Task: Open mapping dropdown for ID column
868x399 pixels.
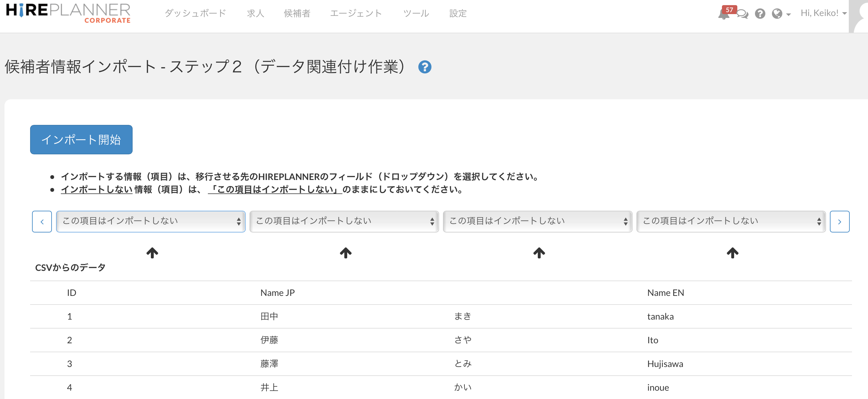Action: (151, 221)
